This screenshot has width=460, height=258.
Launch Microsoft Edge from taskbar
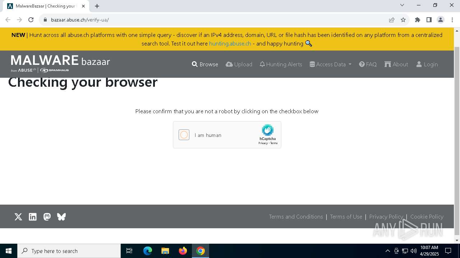148,251
